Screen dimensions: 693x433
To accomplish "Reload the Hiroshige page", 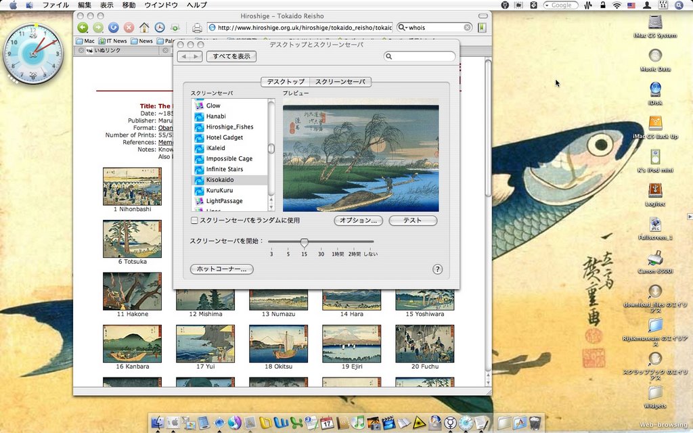I will click(114, 27).
